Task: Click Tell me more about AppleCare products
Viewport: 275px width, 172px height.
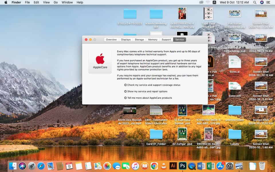Action: tap(150, 98)
